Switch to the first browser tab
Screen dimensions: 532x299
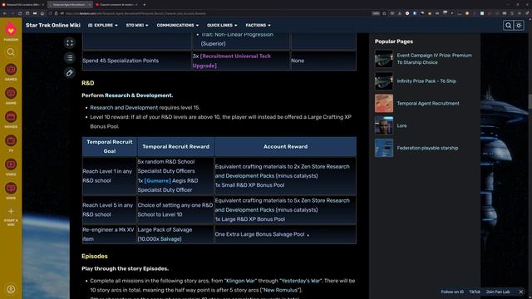23,5
